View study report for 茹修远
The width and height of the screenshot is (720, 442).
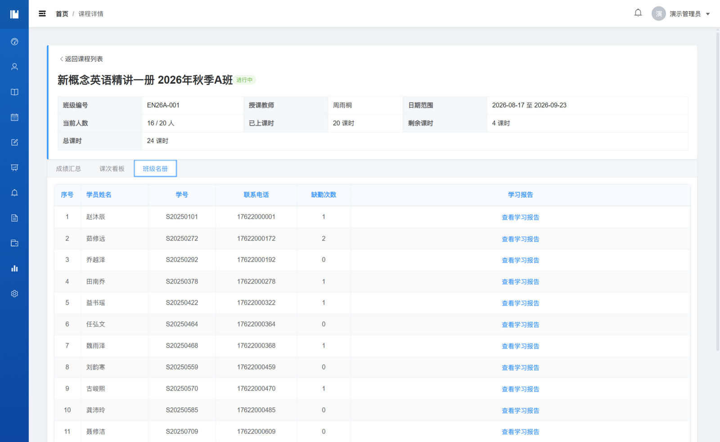[520, 239]
